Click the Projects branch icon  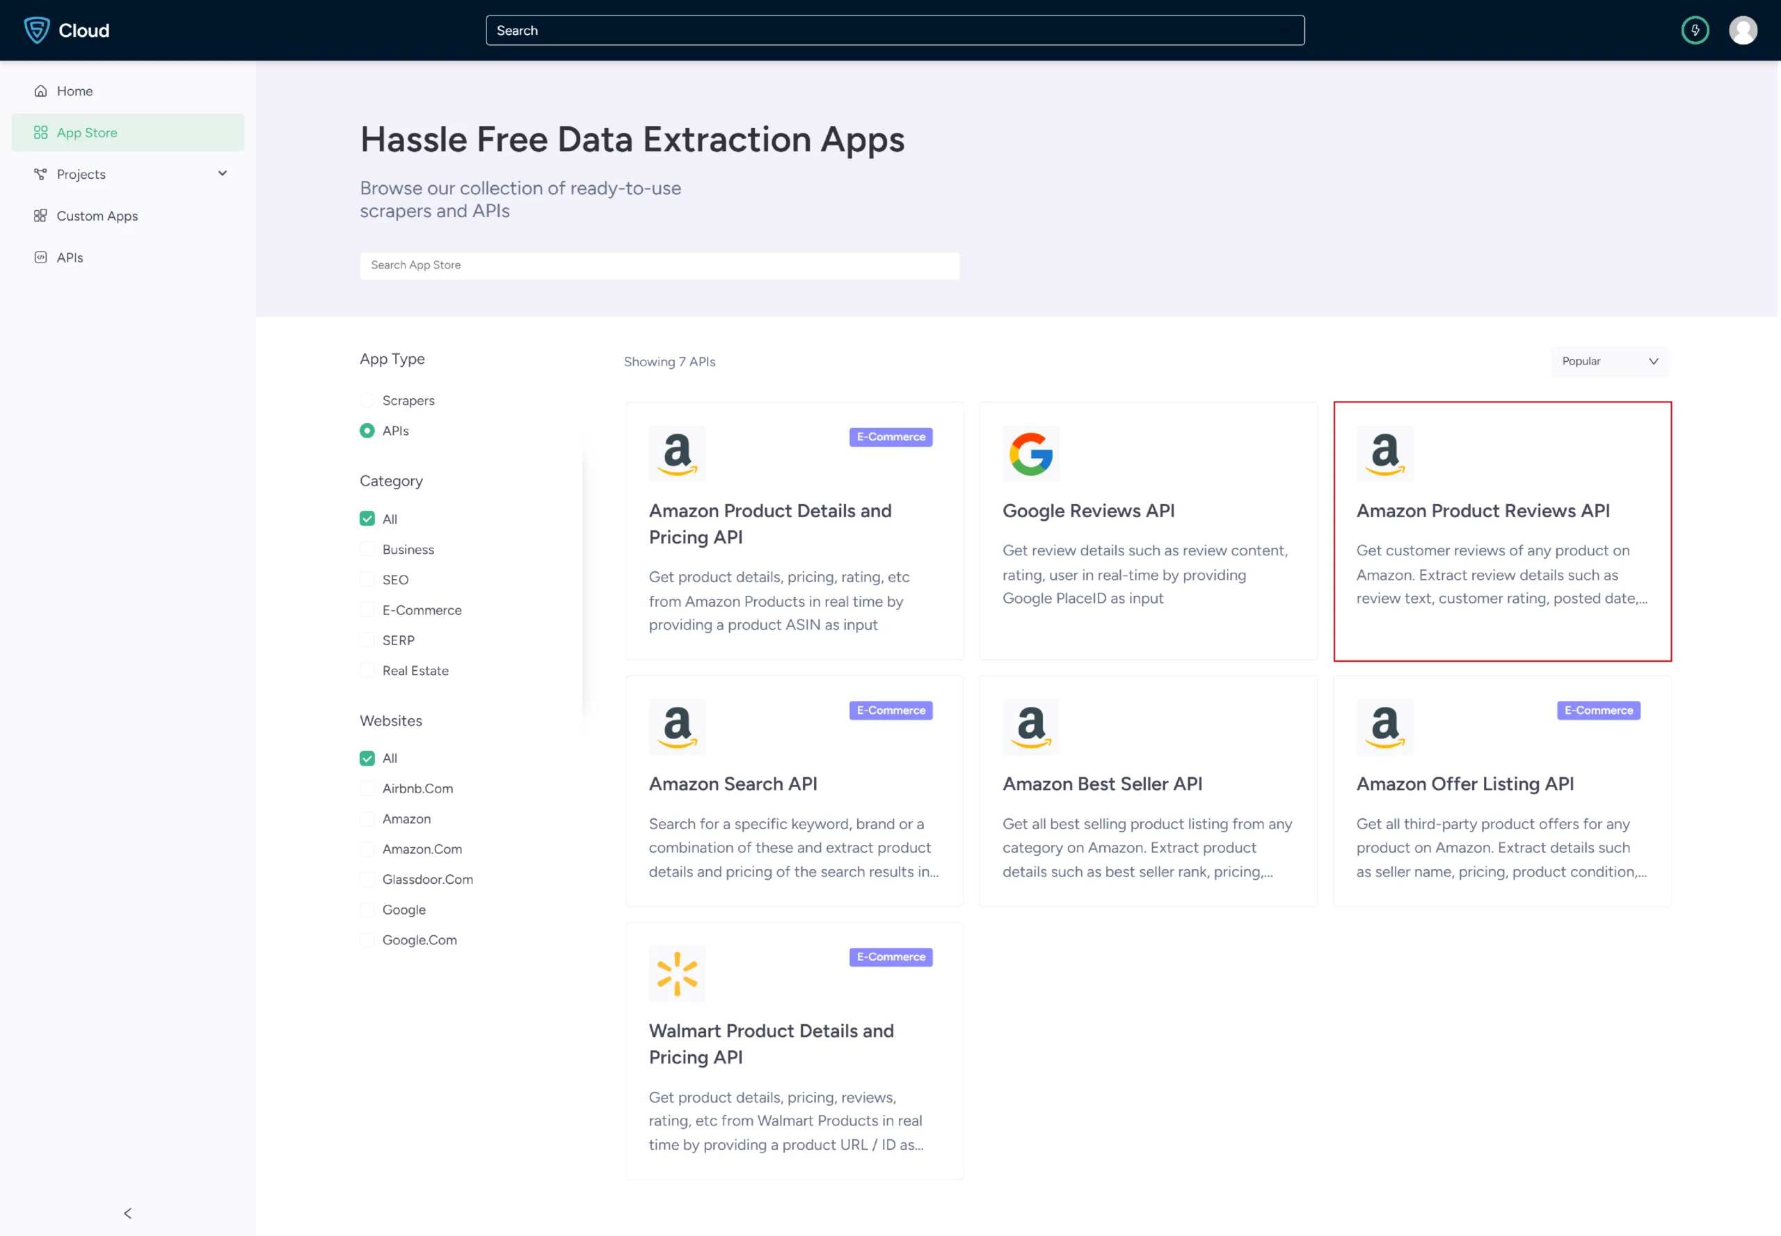40,174
